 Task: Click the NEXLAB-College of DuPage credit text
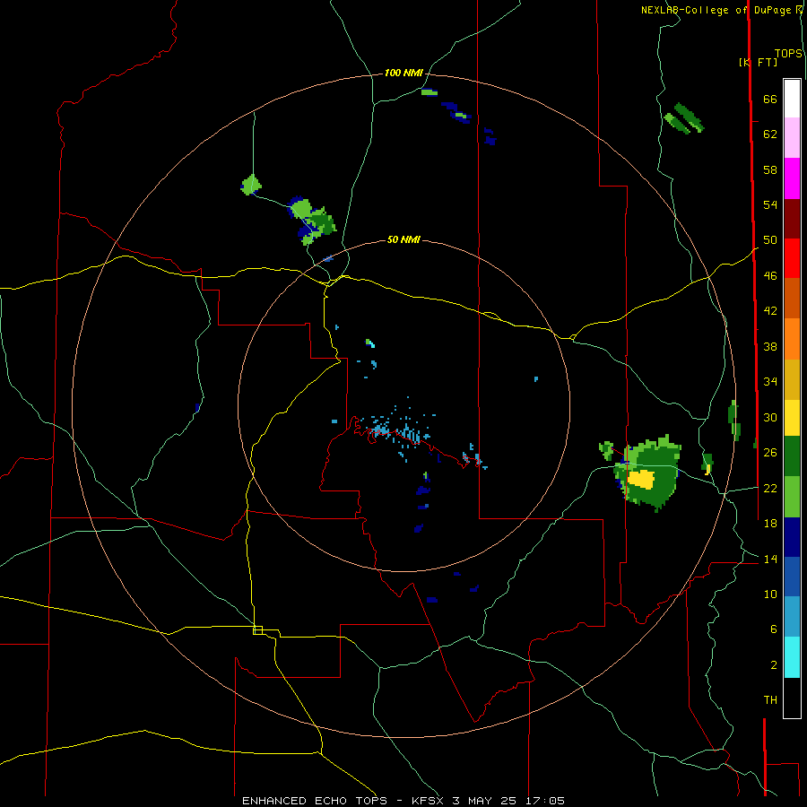tap(718, 10)
